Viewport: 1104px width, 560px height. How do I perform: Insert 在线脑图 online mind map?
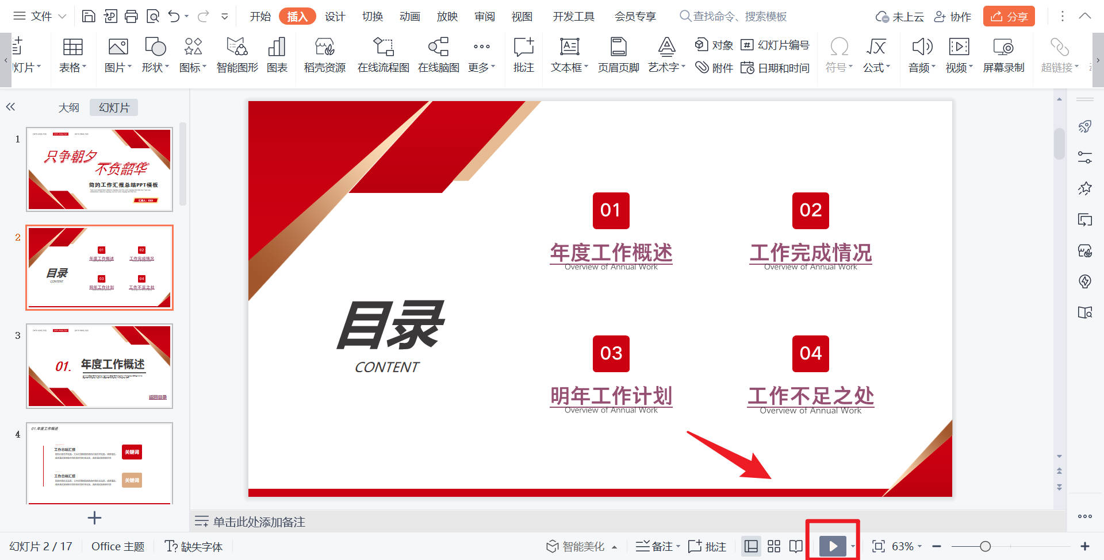[x=438, y=56]
